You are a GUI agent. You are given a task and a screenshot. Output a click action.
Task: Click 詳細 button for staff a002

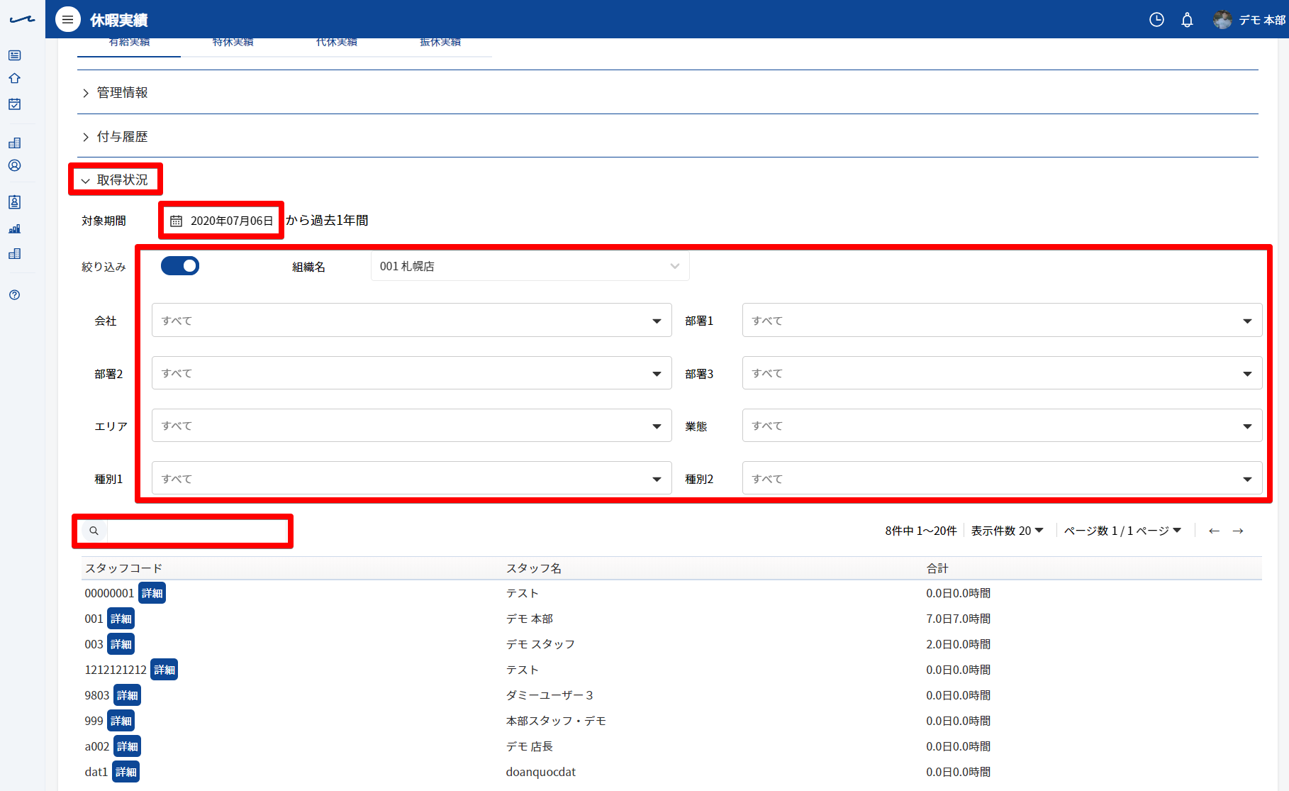pos(128,746)
